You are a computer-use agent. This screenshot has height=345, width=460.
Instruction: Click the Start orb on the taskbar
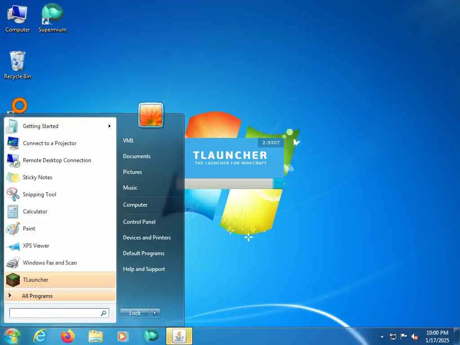click(12, 336)
